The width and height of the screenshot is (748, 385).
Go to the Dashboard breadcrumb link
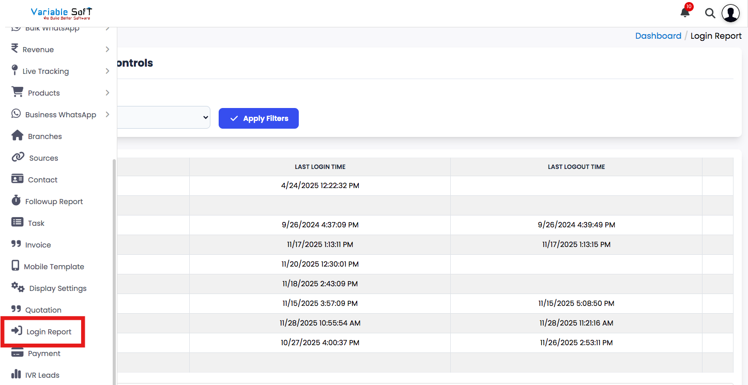658,36
